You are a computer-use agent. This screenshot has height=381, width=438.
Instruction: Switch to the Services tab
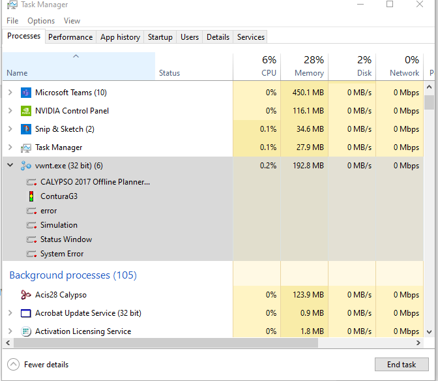pos(250,37)
